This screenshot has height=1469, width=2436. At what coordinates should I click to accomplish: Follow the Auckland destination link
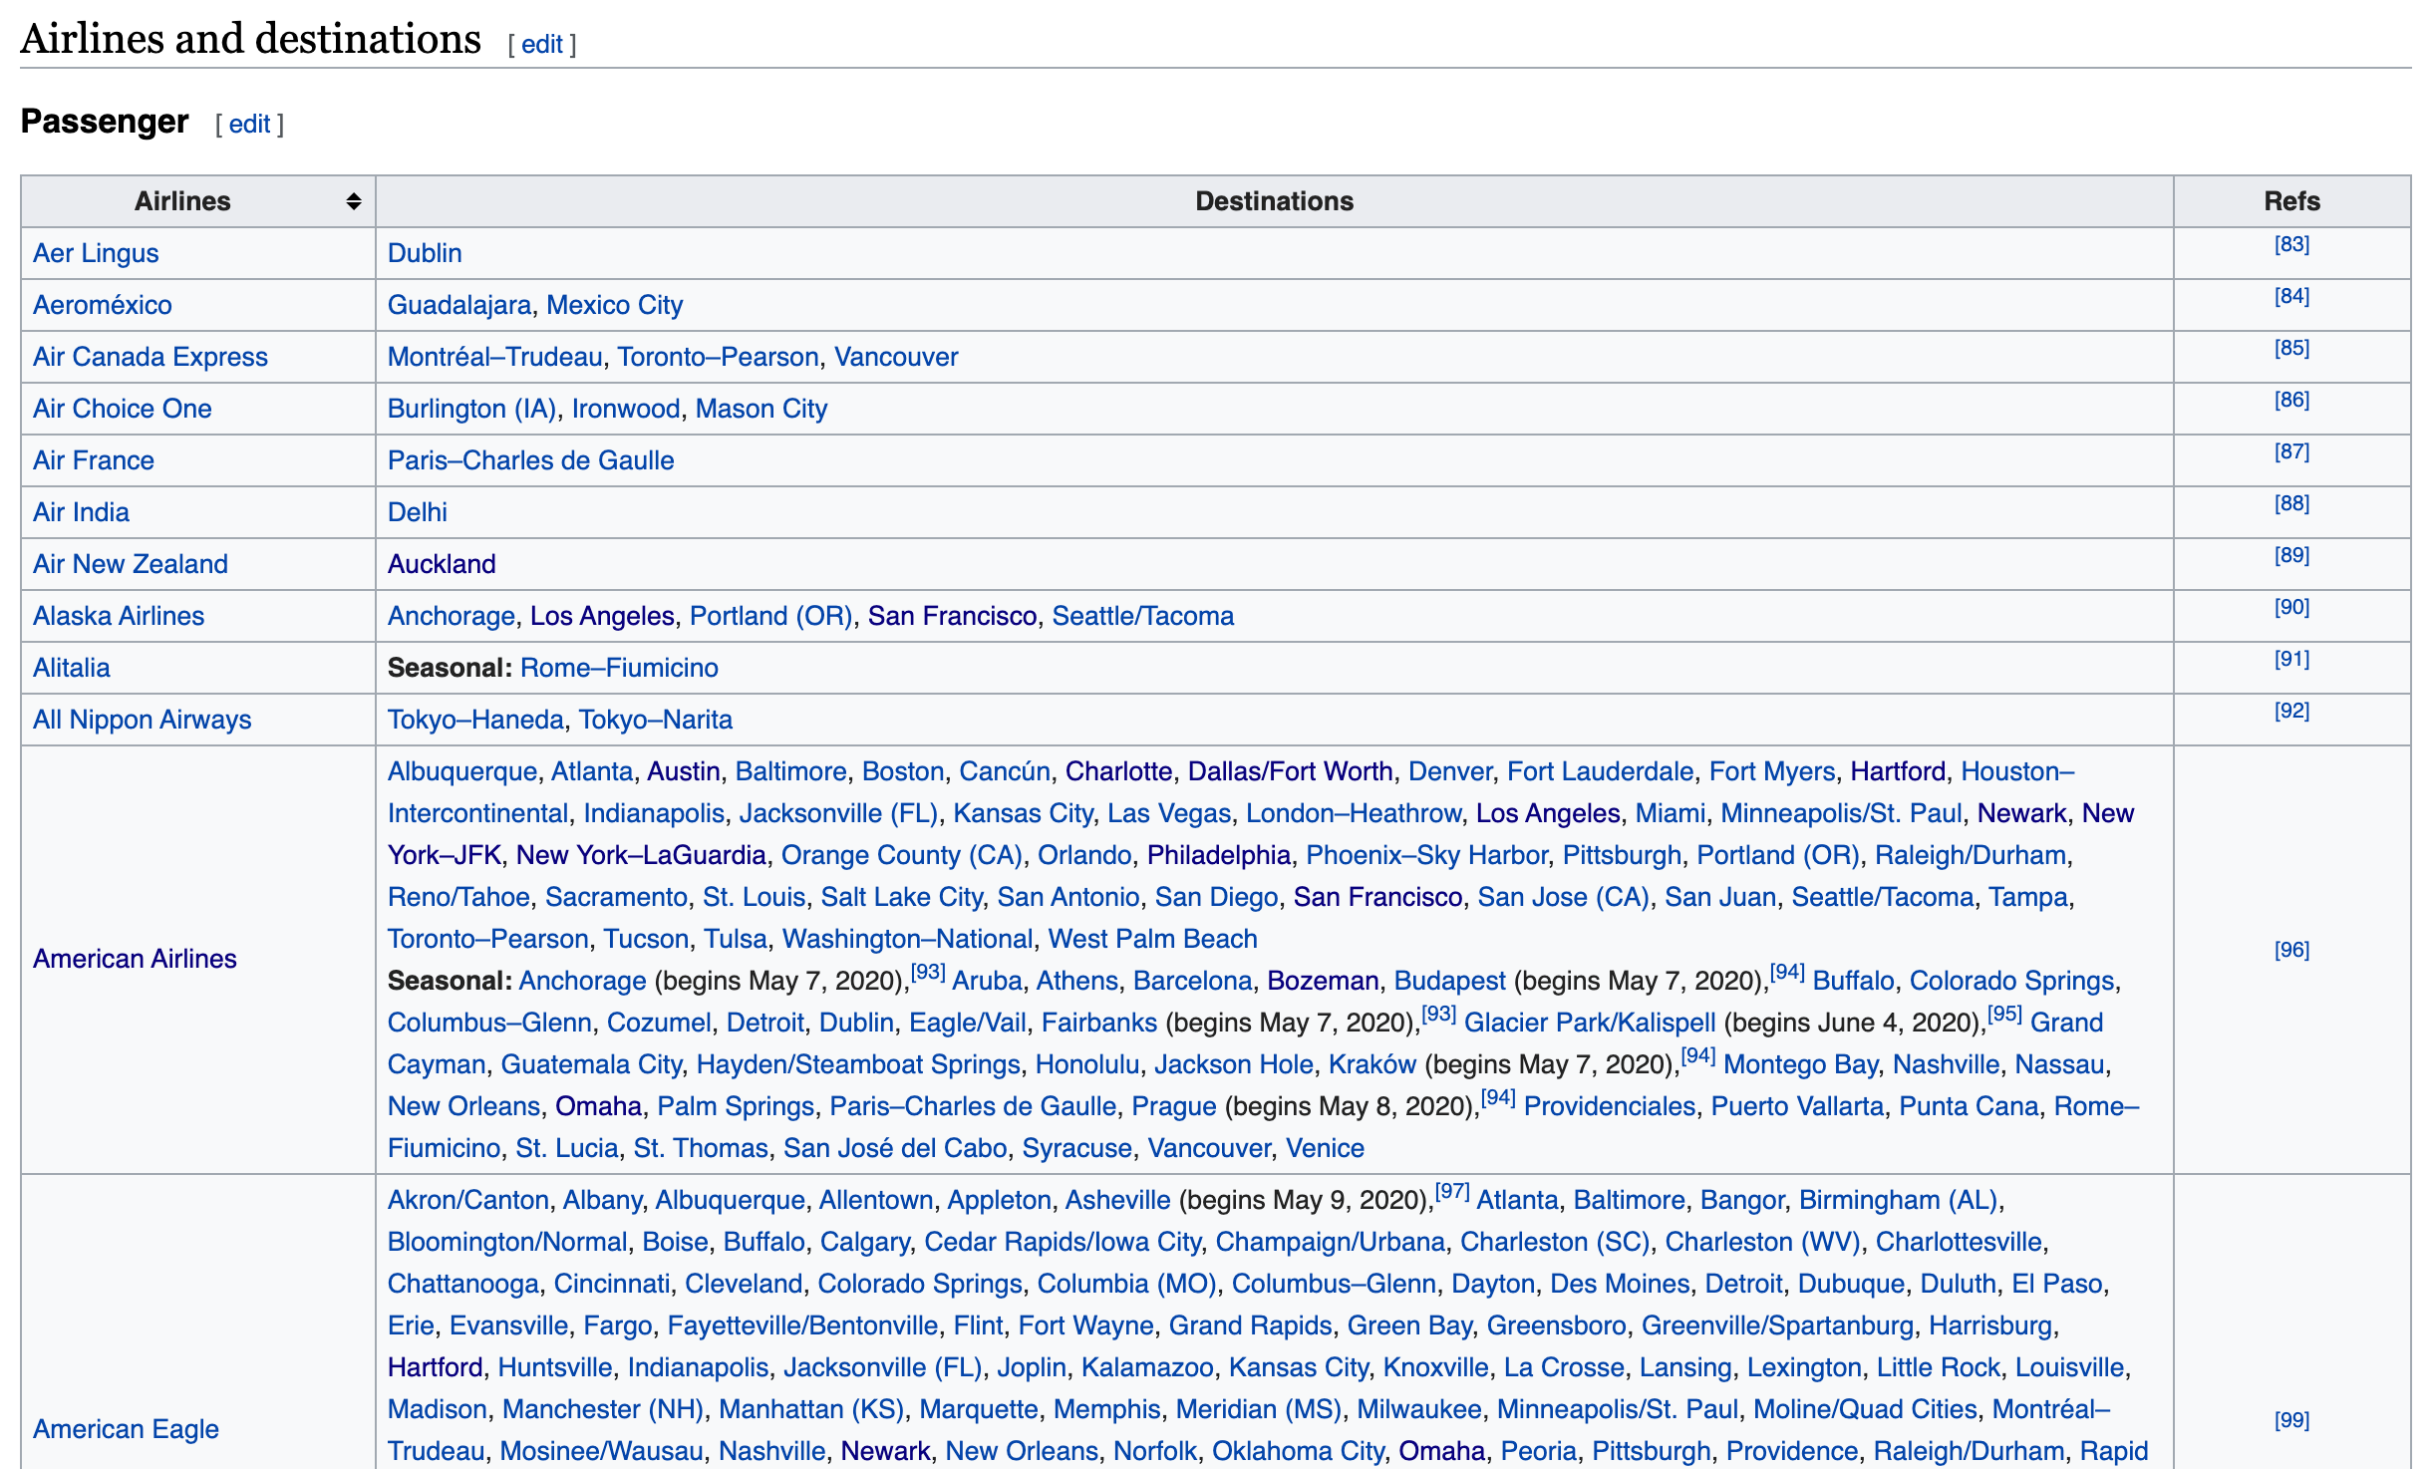tap(442, 564)
